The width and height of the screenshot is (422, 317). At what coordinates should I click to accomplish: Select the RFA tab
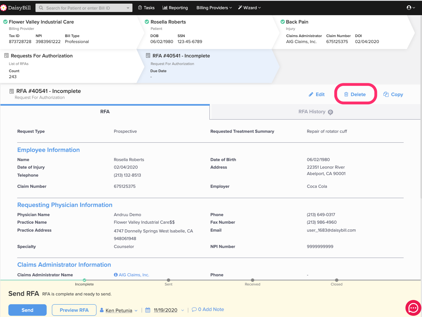[105, 112]
